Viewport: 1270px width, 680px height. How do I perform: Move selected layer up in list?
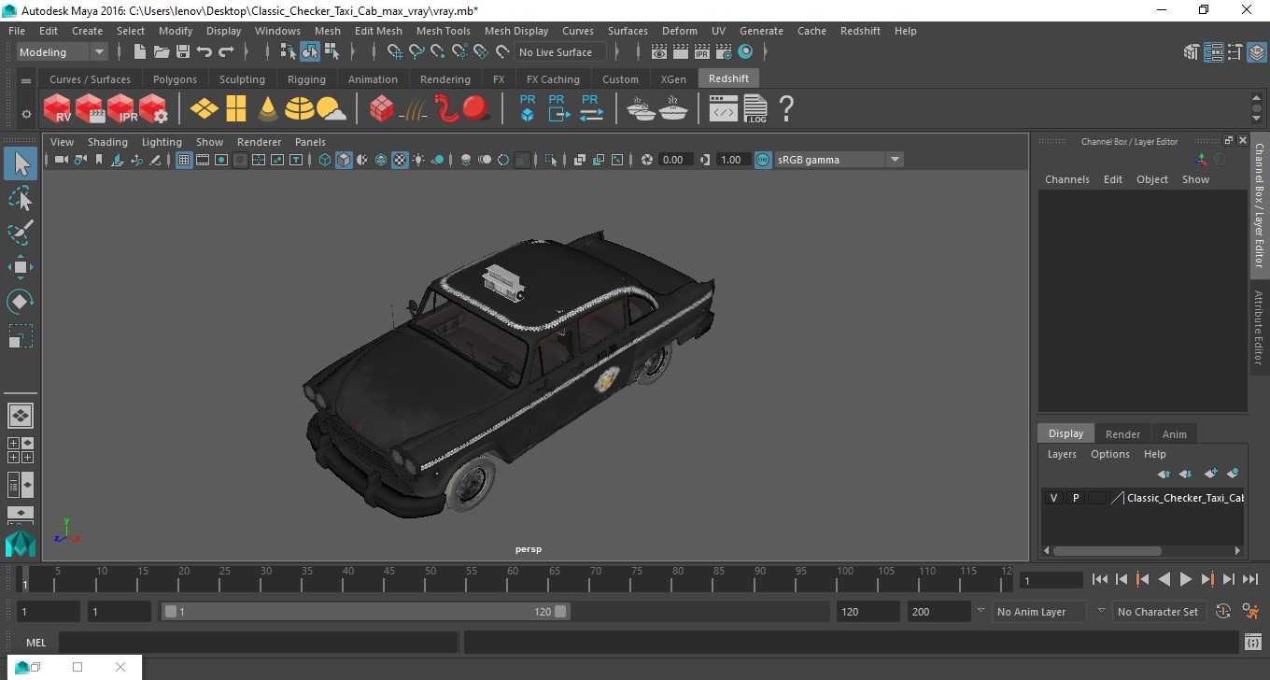click(1164, 474)
